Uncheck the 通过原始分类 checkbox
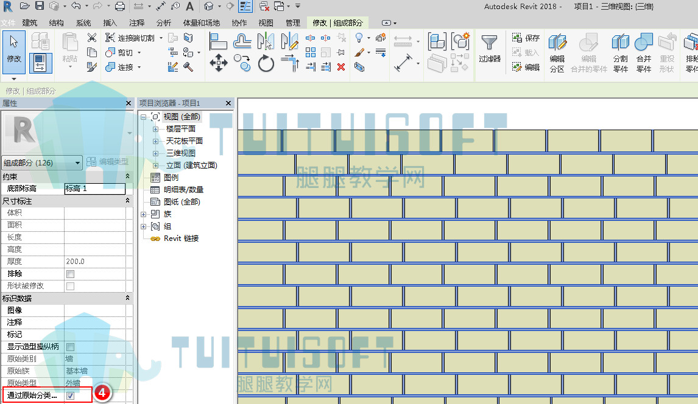This screenshot has height=404, width=698. (x=70, y=395)
